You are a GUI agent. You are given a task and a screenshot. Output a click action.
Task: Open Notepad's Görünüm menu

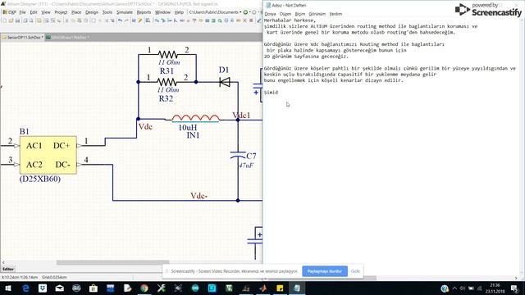tap(317, 14)
